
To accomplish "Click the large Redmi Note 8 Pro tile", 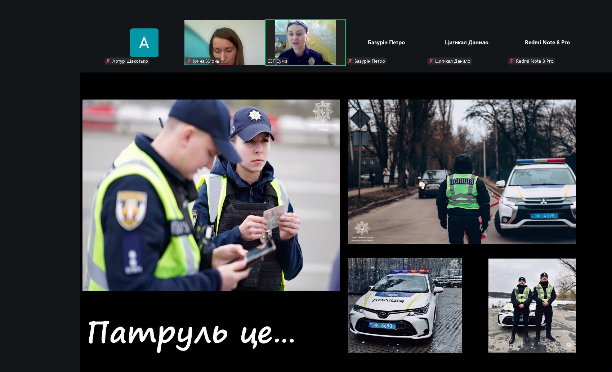I will [x=547, y=43].
